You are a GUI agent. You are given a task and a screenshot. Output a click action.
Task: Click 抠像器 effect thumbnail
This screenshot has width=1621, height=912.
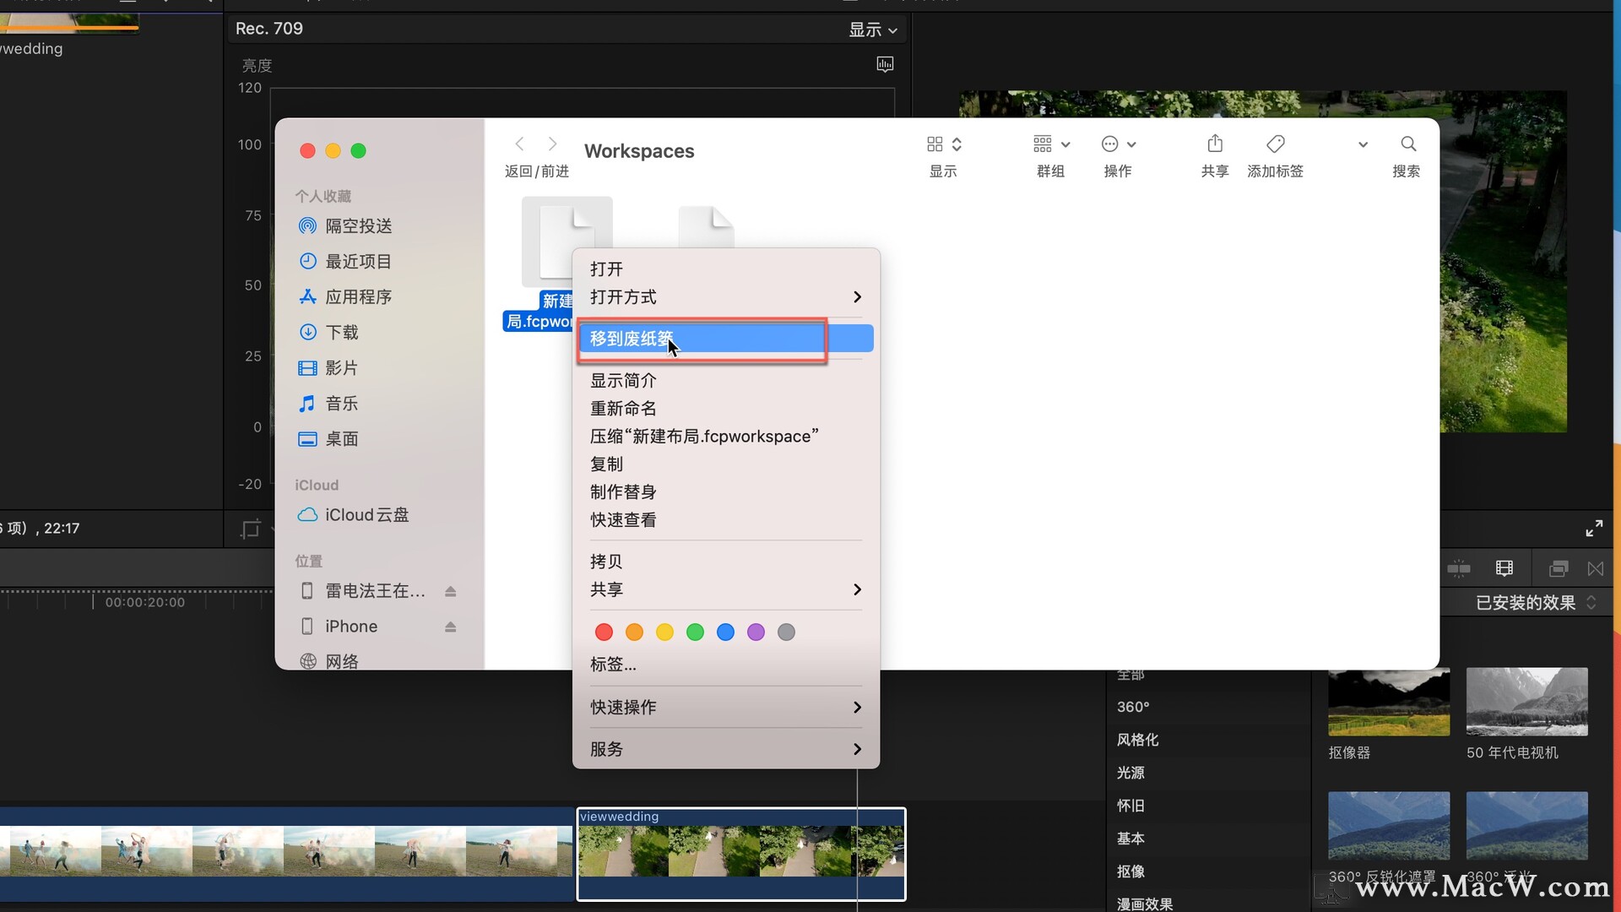click(1389, 702)
